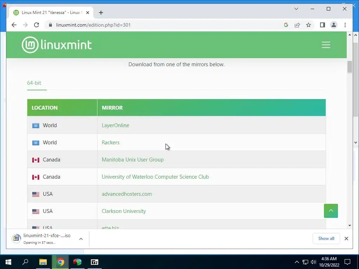Close the downloads bar
Image resolution: width=359 pixels, height=269 pixels.
click(x=346, y=239)
